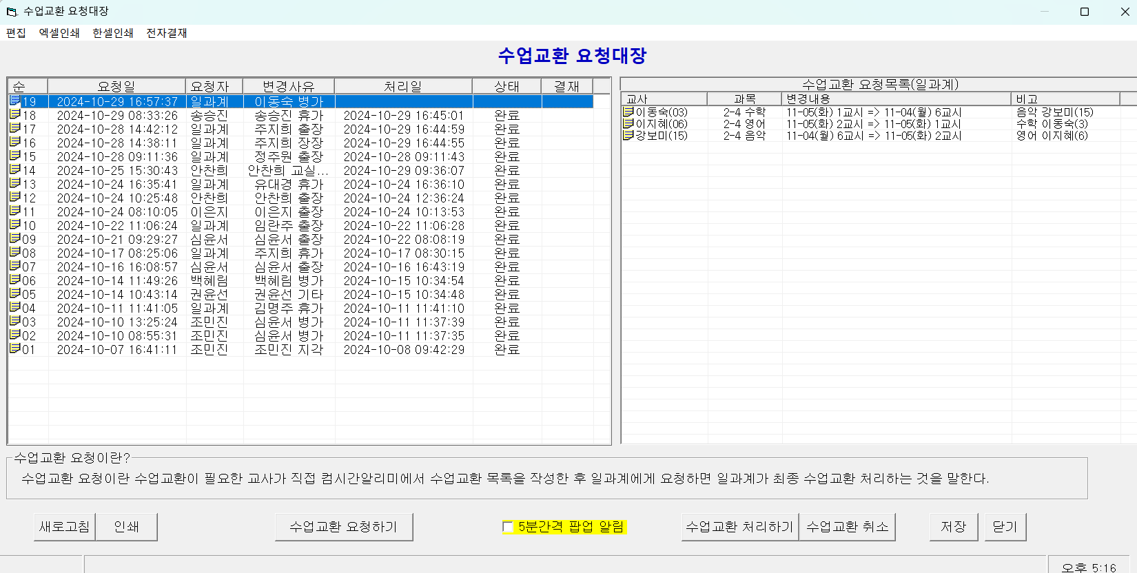Click the document icon of row 12
Image resolution: width=1137 pixels, height=573 pixels.
15,197
